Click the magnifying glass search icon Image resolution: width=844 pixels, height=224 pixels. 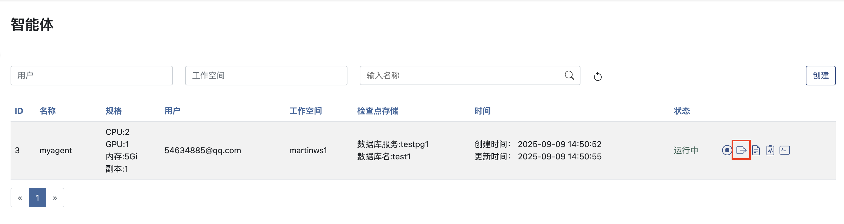click(569, 76)
